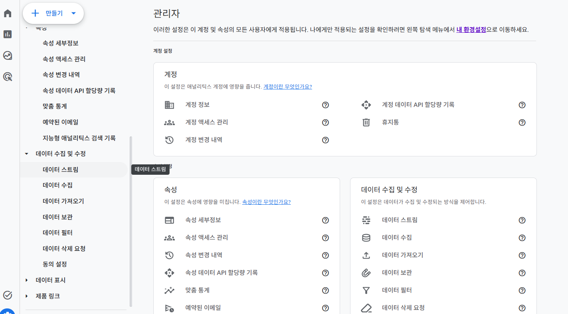The width and height of the screenshot is (568, 314).
Task: Click the sidebar vertical scrollbar
Action: click(x=131, y=221)
